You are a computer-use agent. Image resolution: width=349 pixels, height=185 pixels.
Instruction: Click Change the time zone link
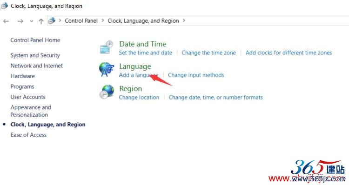(x=209, y=53)
